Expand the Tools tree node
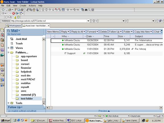The image size is (164, 123). [9, 103]
